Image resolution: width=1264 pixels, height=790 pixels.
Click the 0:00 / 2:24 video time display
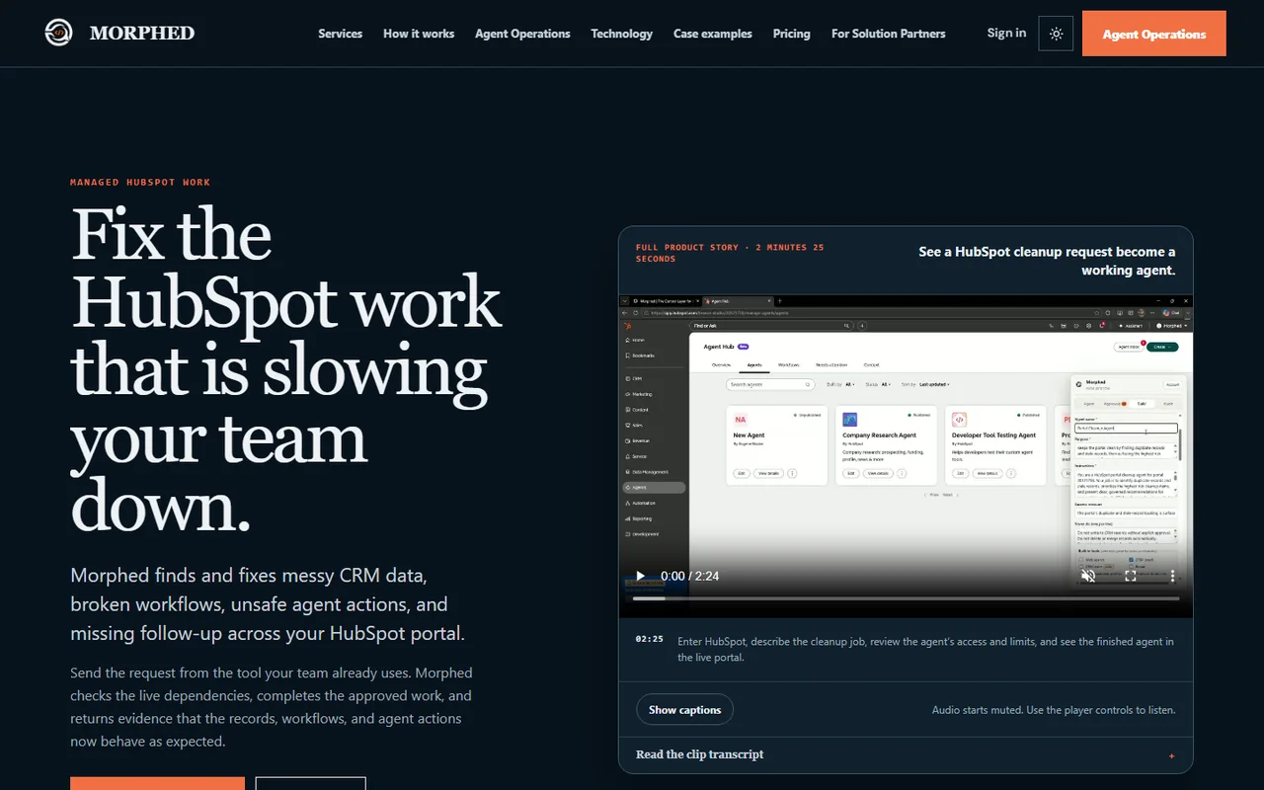coord(689,576)
